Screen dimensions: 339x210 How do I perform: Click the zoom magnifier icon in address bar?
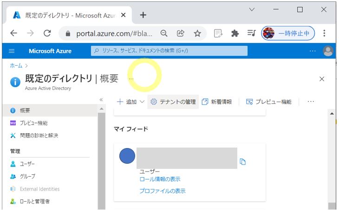coord(164,33)
